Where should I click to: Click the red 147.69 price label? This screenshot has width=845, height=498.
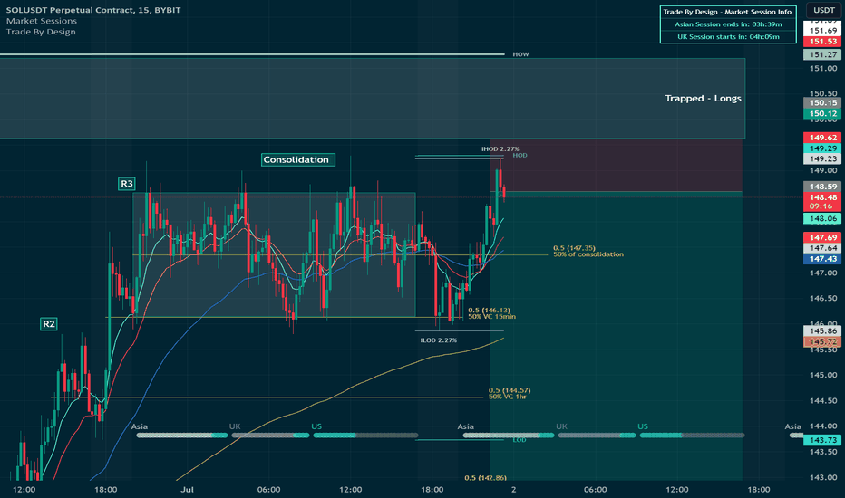click(x=823, y=237)
